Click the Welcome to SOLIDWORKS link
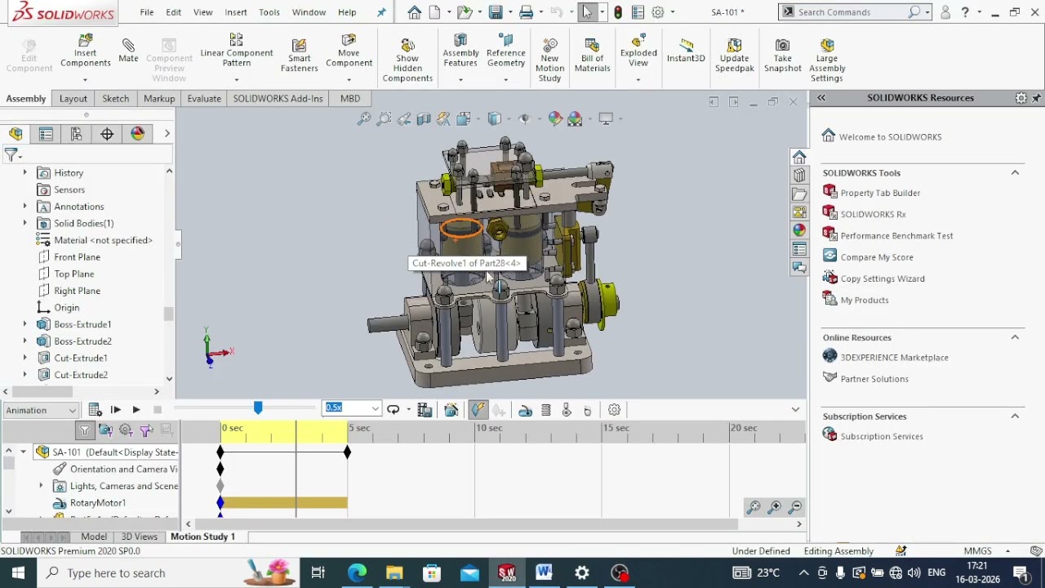 (x=890, y=136)
